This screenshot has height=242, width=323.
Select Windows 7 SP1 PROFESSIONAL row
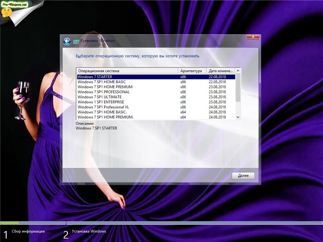(x=156, y=92)
